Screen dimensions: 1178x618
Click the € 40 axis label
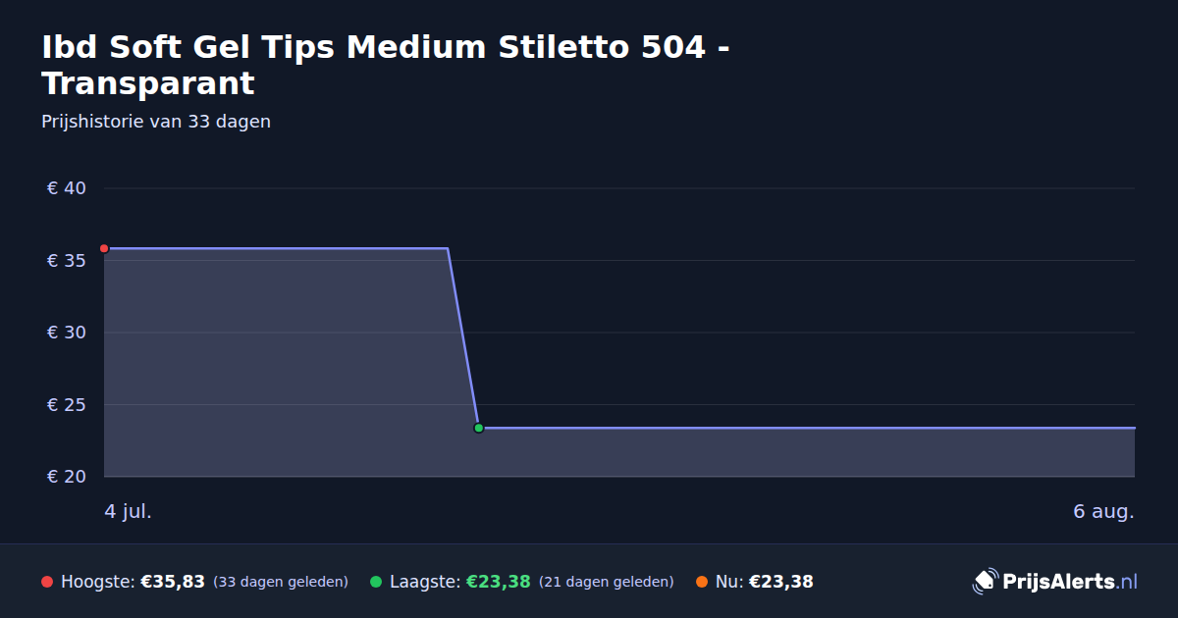click(x=67, y=188)
